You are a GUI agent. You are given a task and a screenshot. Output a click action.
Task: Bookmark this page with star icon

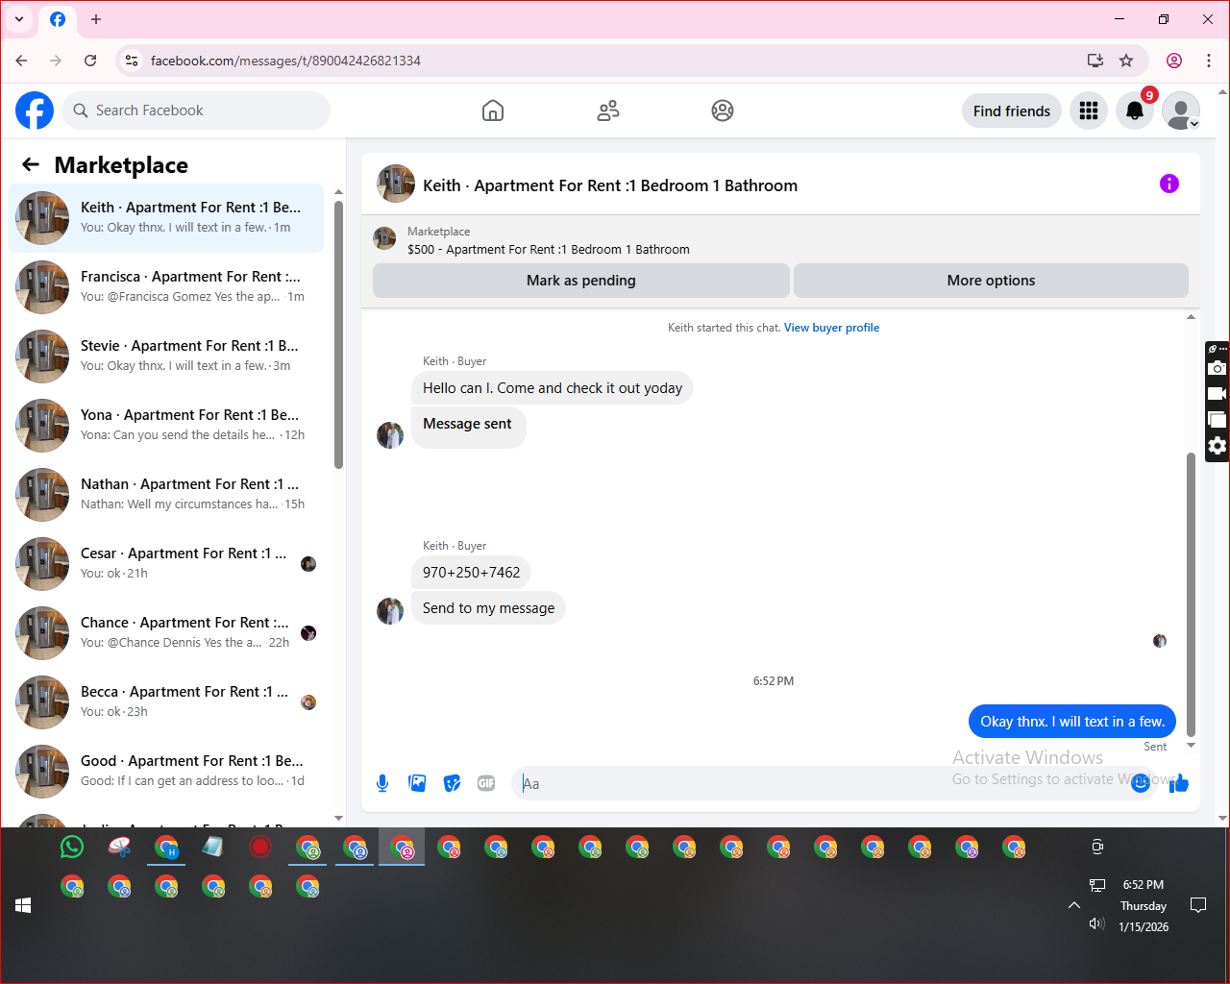(1126, 61)
